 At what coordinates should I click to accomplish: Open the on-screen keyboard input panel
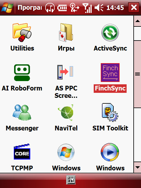tap(71, 180)
